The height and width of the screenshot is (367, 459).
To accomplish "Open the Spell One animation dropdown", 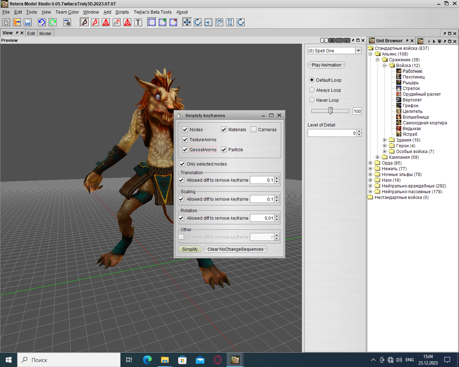I will click(358, 51).
